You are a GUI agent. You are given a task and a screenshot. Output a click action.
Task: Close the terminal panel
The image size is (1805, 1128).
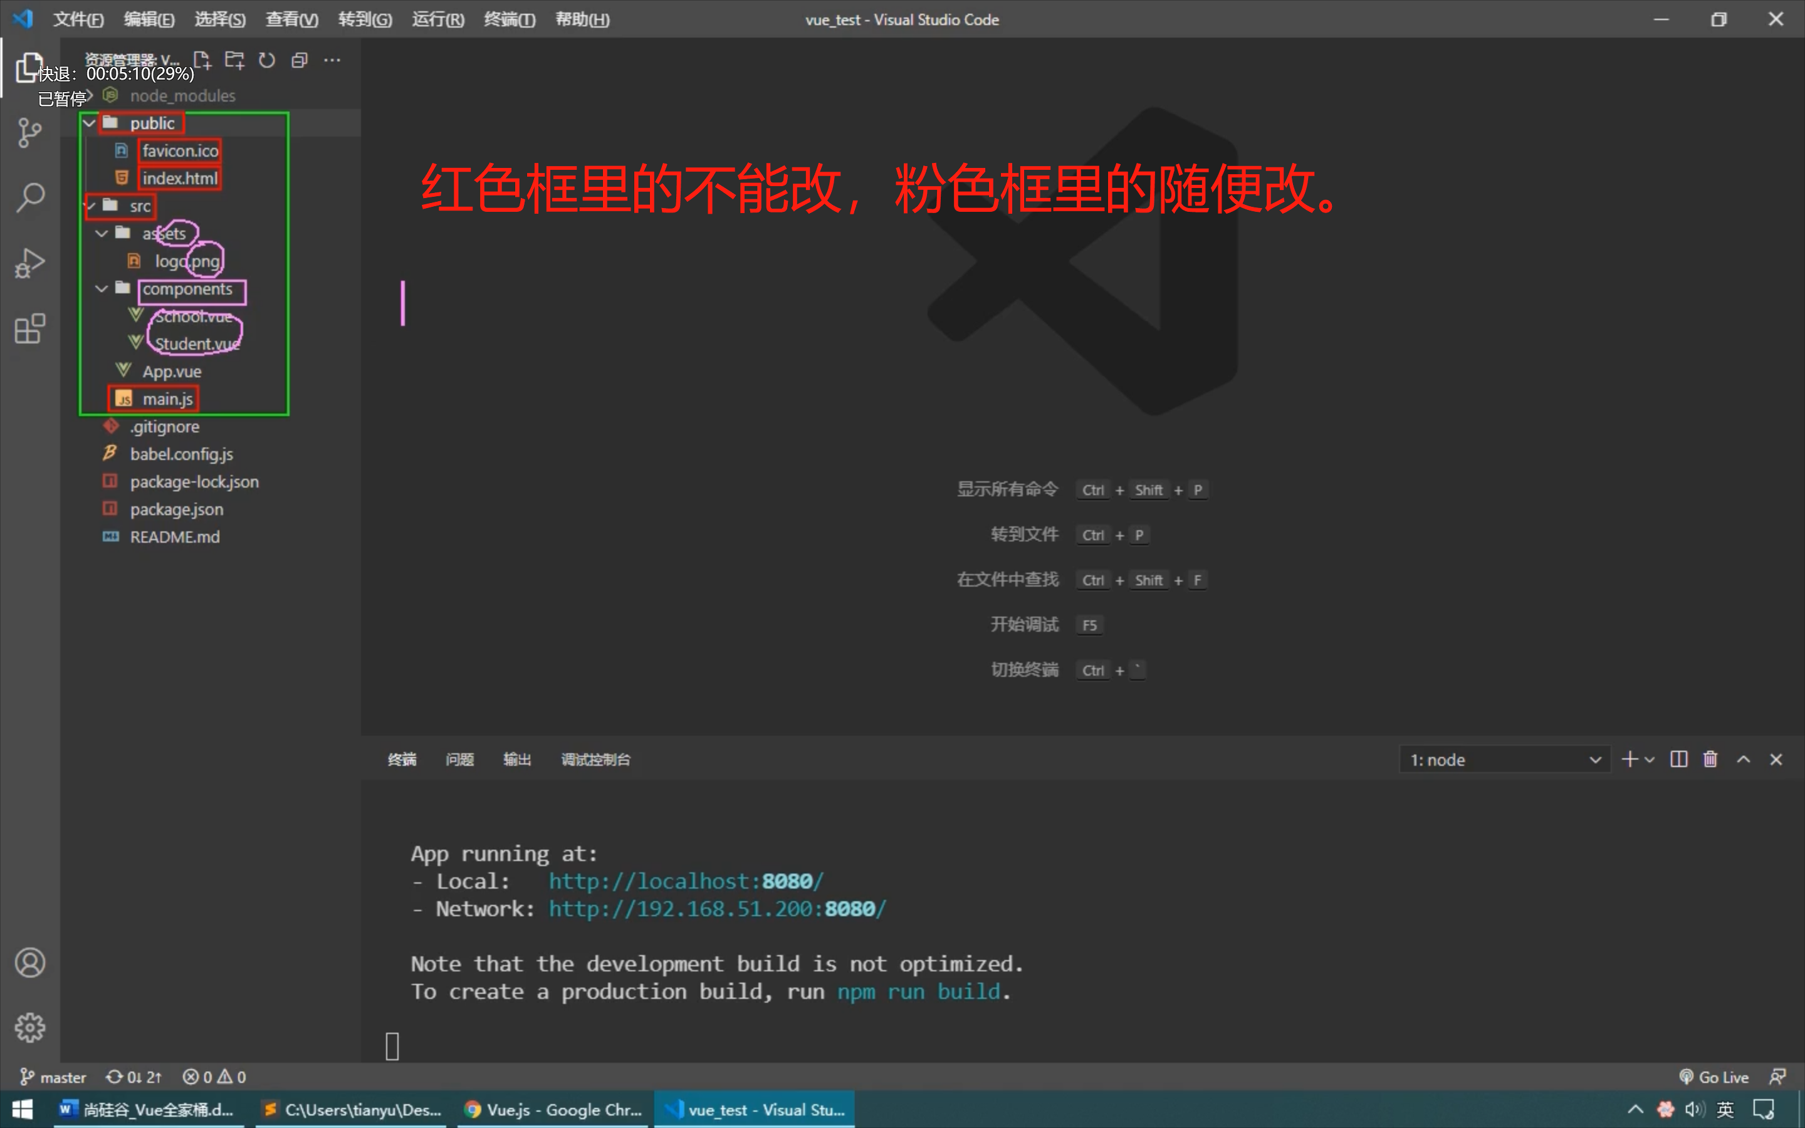pyautogui.click(x=1776, y=760)
